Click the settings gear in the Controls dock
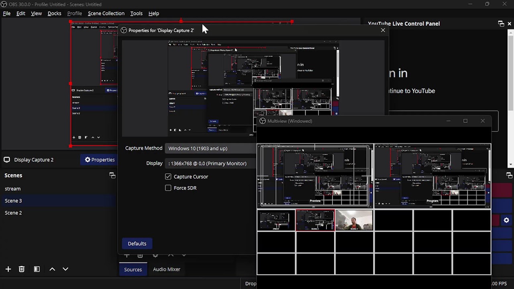The width and height of the screenshot is (514, 289). [506, 220]
